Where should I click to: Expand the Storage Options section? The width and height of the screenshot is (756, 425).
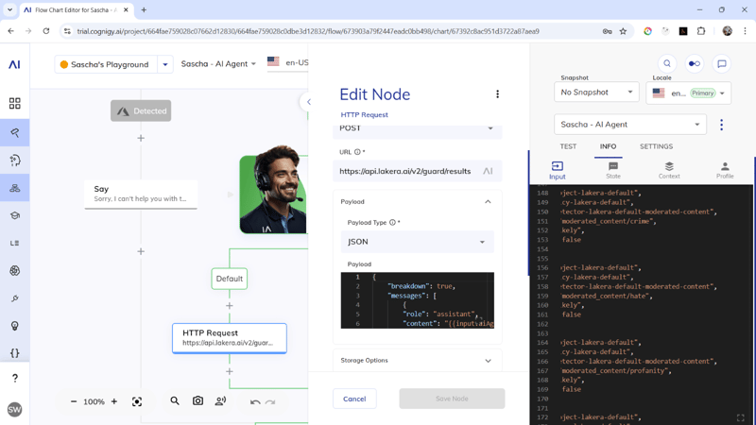coord(488,361)
